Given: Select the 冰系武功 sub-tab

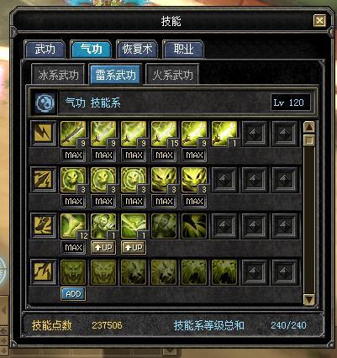Looking at the screenshot, I should [58, 75].
